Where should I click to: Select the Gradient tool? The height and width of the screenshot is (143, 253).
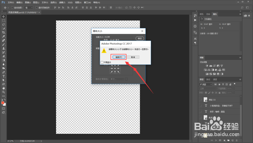click(3, 60)
